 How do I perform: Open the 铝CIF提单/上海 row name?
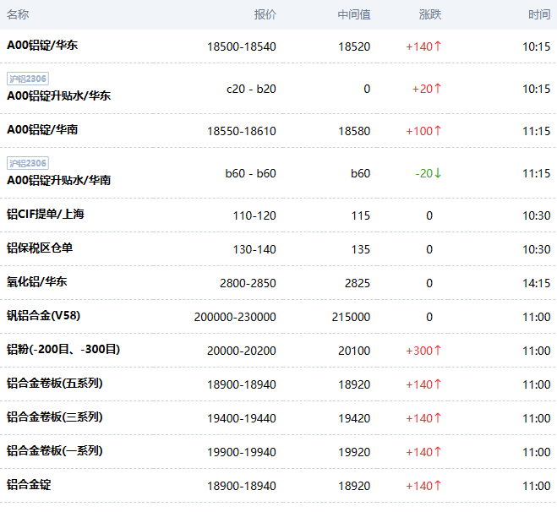click(x=46, y=214)
